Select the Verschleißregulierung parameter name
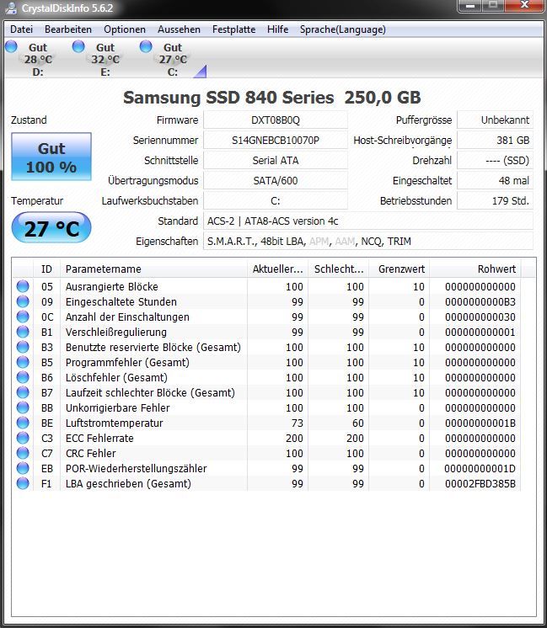This screenshot has width=547, height=628. (x=116, y=333)
